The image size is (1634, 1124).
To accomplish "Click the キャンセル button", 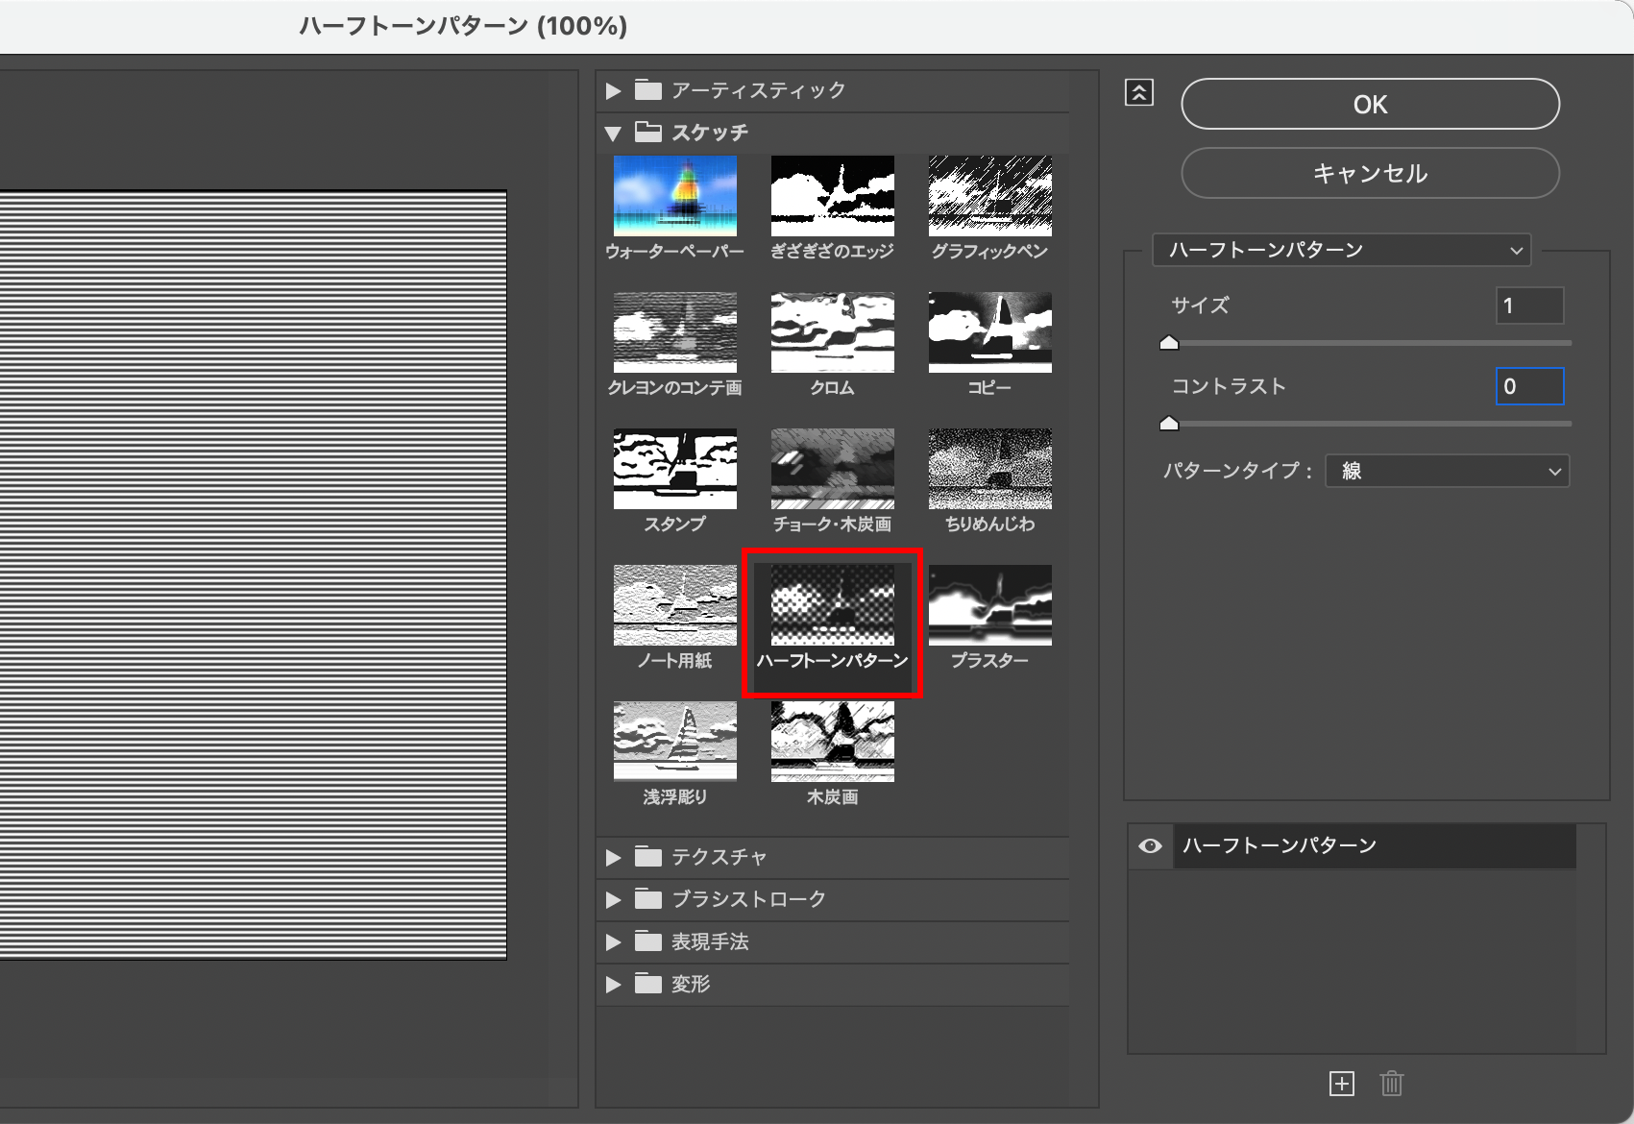I will click(x=1370, y=173).
